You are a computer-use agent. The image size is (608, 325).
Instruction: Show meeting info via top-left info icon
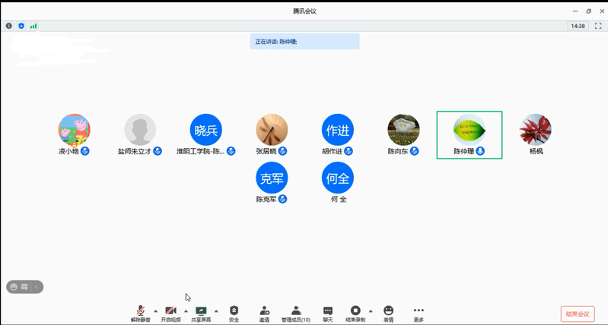click(x=9, y=26)
